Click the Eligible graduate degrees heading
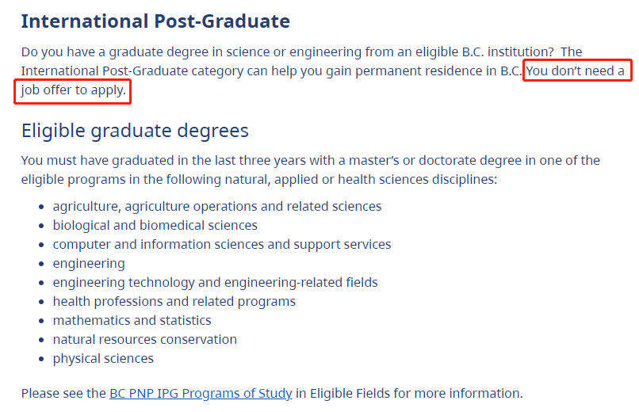 click(135, 131)
